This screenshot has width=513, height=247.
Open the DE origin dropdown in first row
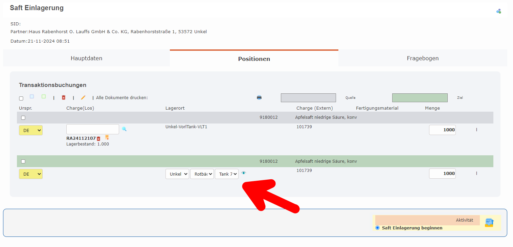(31, 130)
